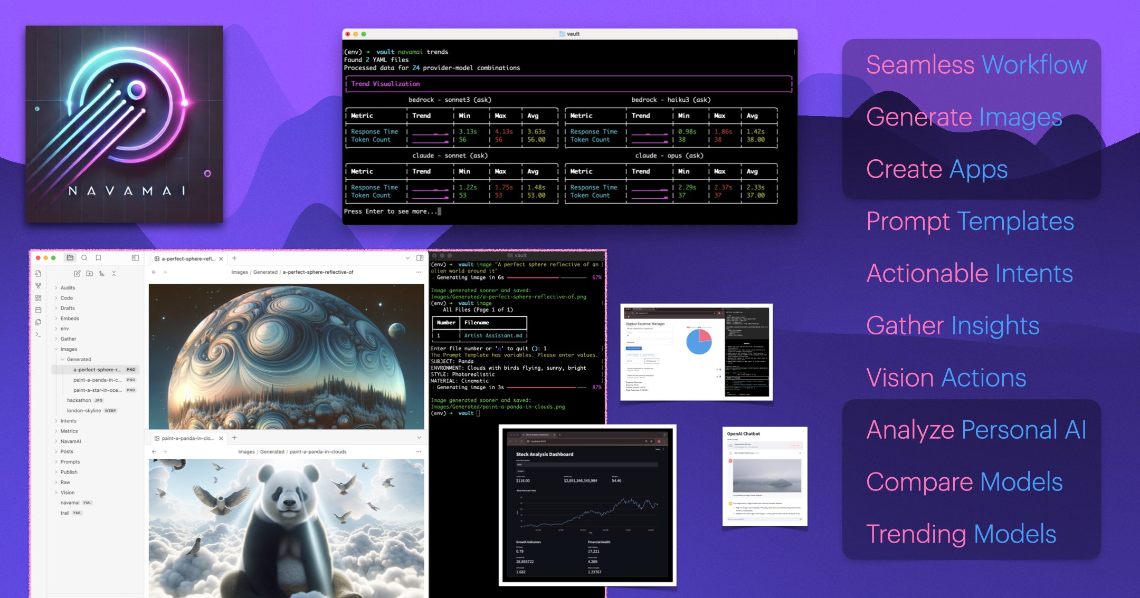Toggle the left sidebar panel

[x=135, y=258]
